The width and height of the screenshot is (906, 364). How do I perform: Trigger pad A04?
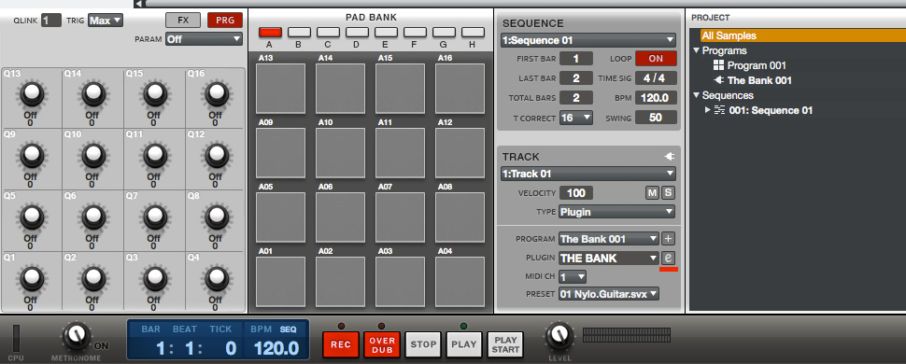(460, 282)
